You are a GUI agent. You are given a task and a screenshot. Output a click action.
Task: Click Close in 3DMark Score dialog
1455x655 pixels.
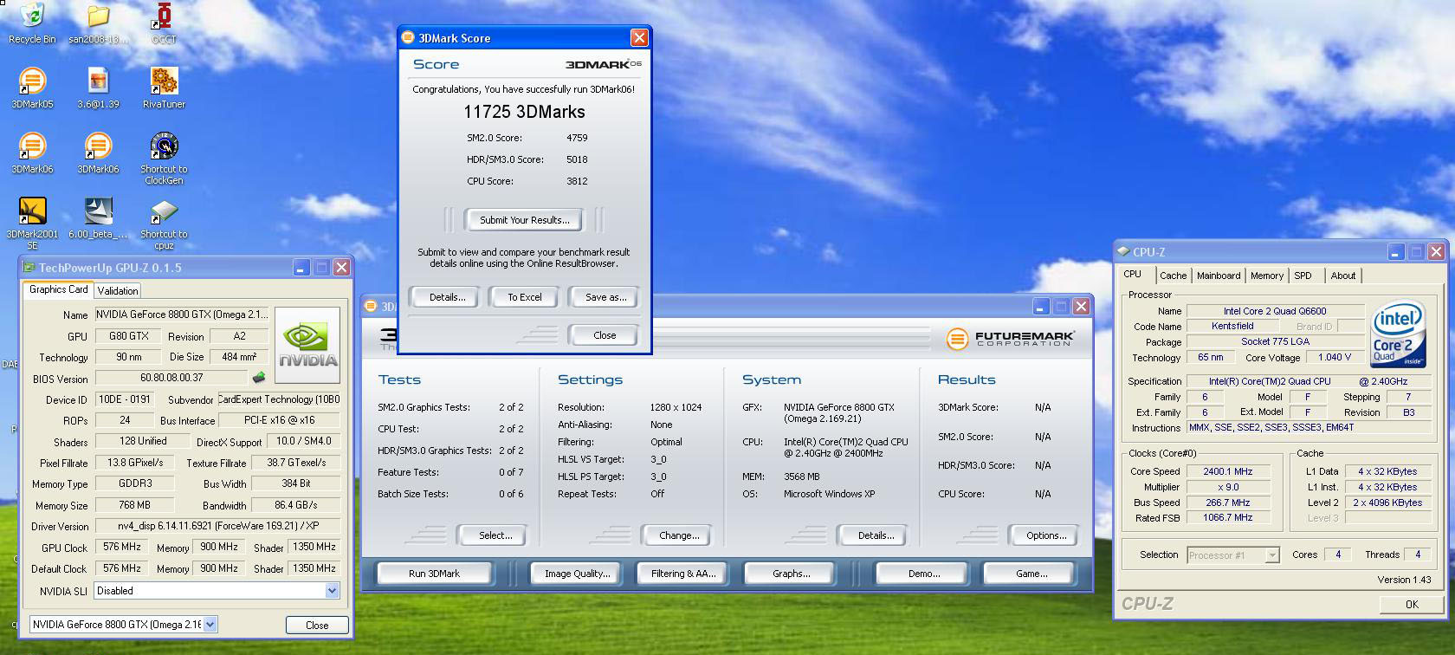tap(605, 335)
